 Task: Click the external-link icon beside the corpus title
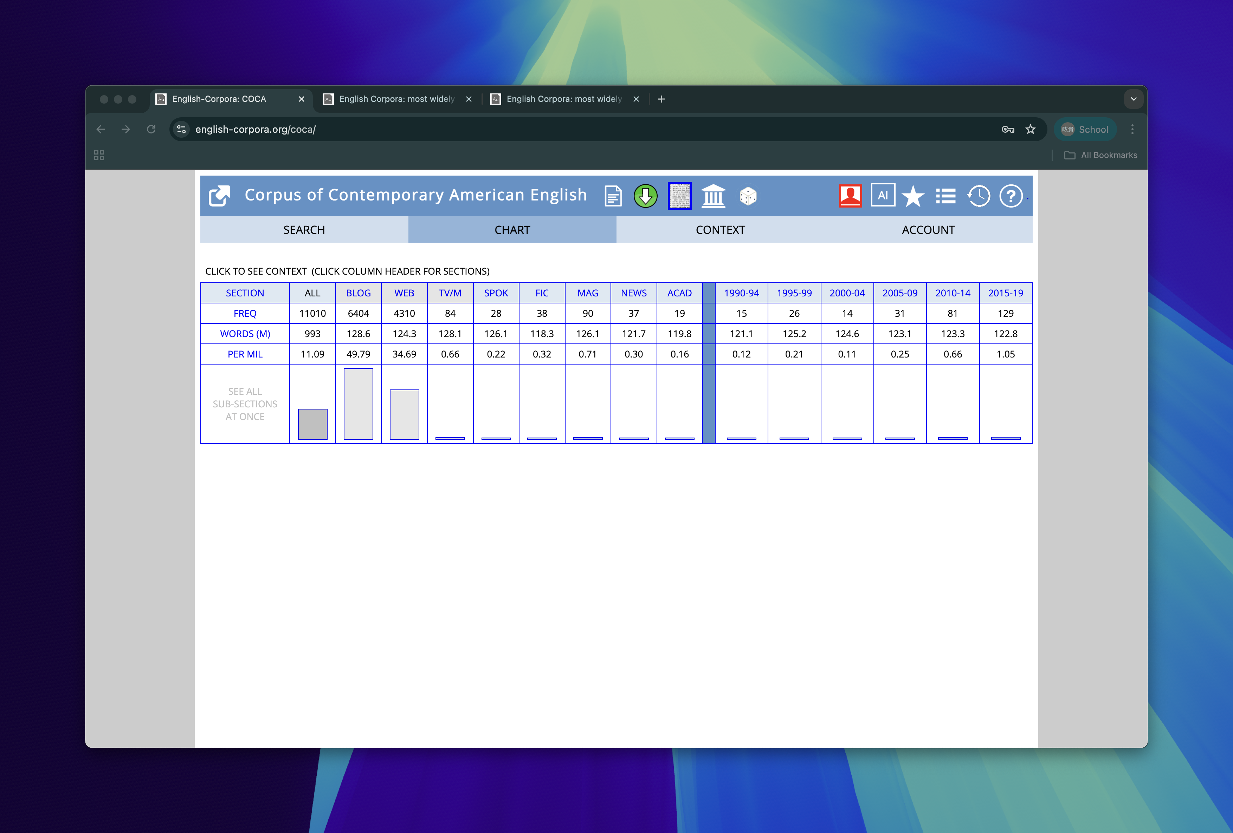(219, 196)
